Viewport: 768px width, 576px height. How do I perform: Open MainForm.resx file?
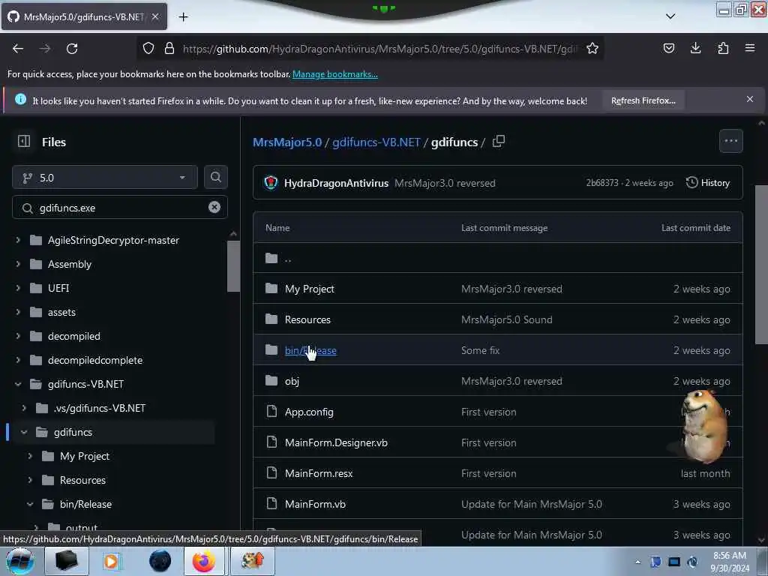coord(319,474)
